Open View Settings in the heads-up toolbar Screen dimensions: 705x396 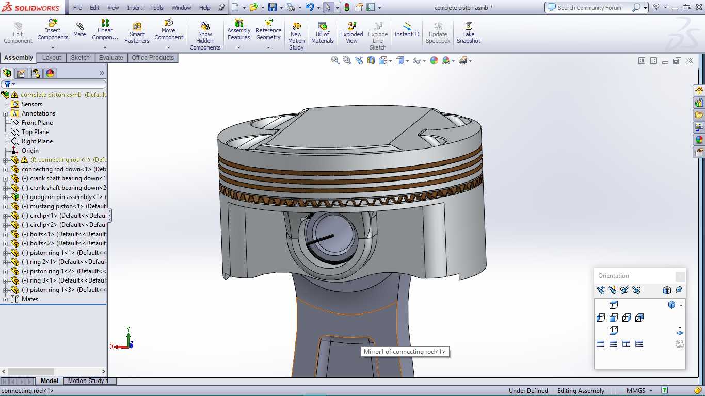[462, 60]
